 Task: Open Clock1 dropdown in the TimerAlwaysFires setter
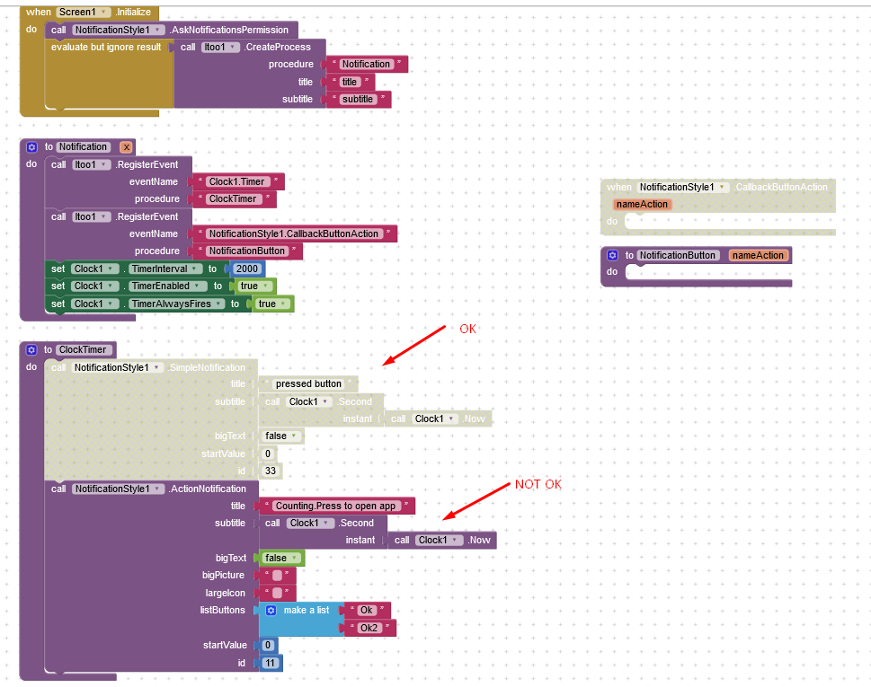[x=94, y=304]
